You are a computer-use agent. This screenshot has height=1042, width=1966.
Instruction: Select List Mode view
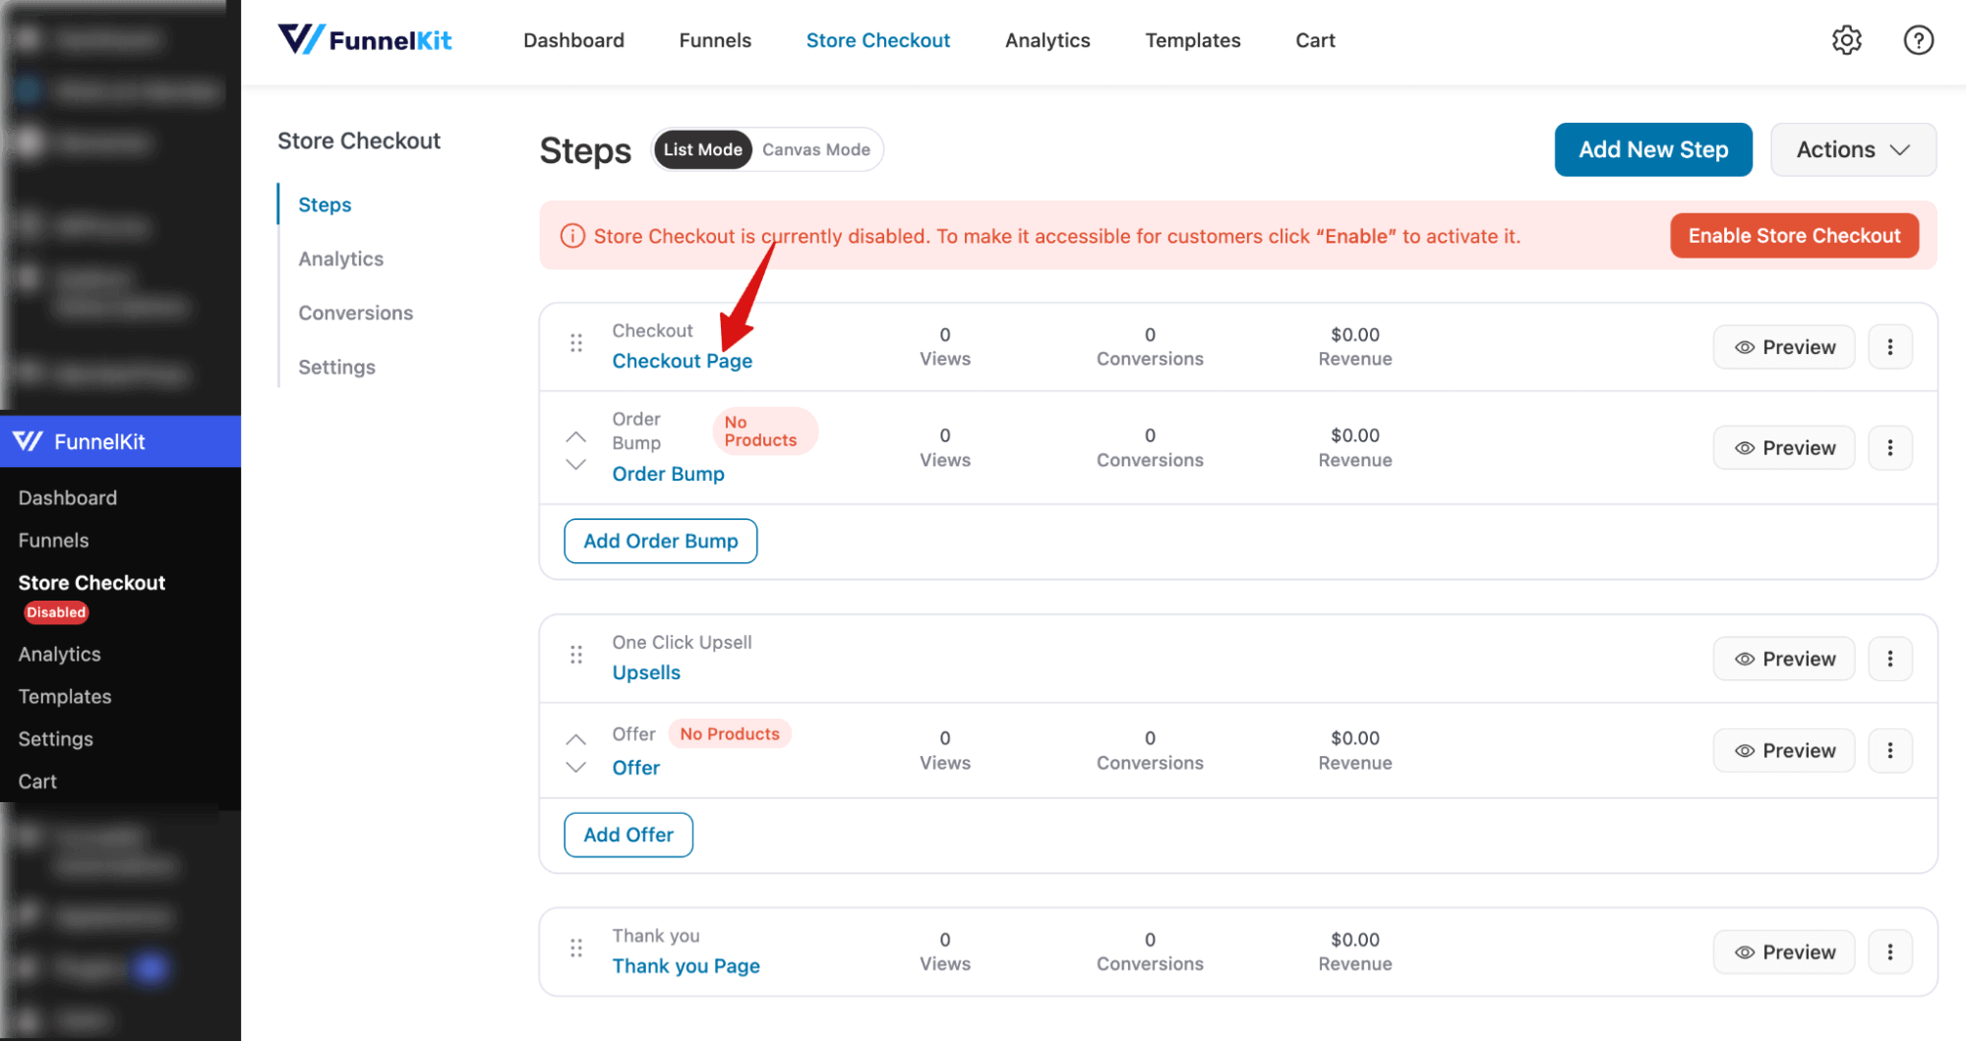tap(702, 149)
